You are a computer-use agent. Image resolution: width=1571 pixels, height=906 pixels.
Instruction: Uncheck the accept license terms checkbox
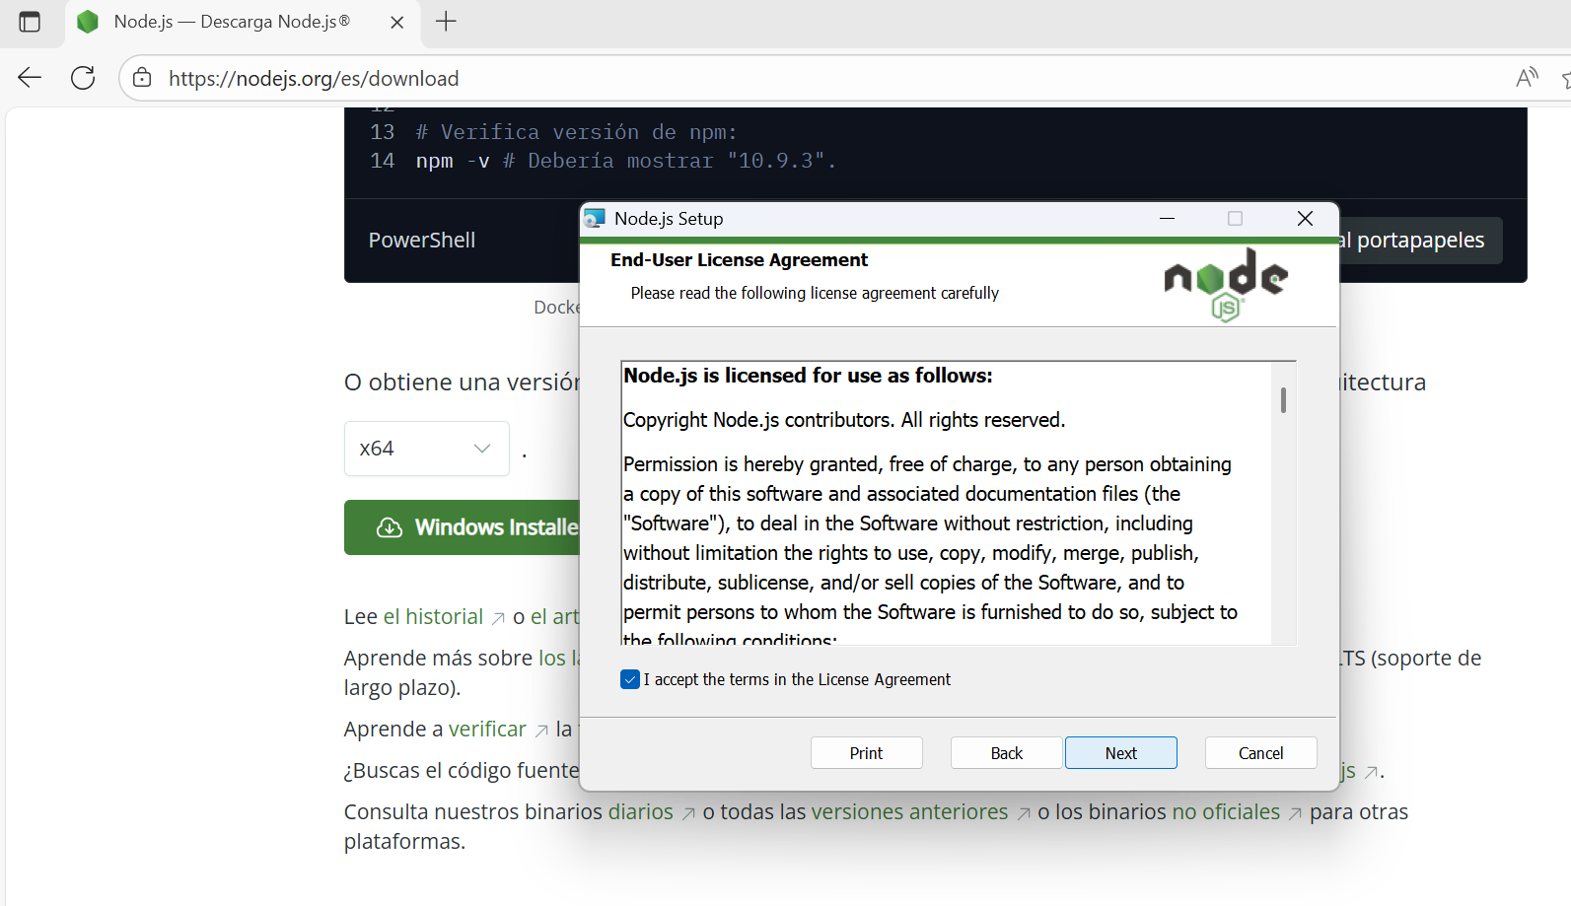pos(630,679)
